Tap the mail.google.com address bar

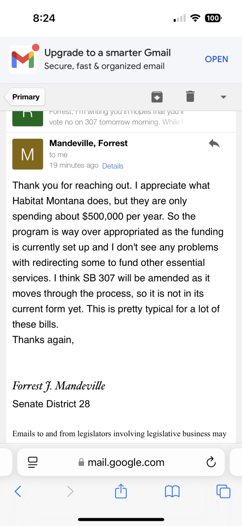[x=121, y=462]
